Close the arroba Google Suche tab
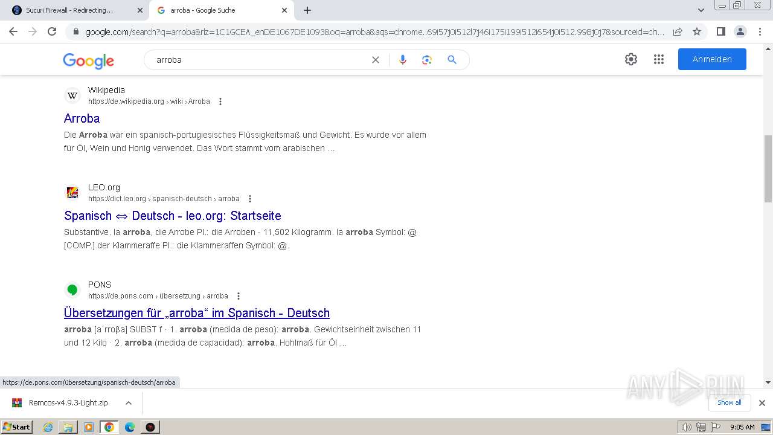 point(284,10)
